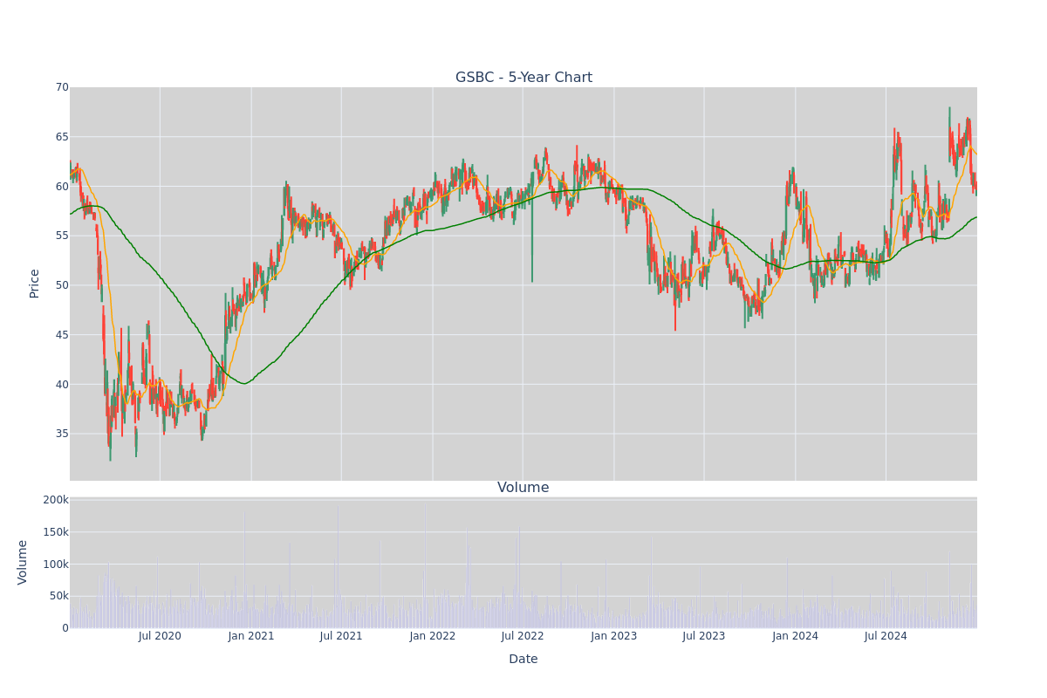The image size is (1047, 698).
Task: Click the 45 price tick label
Action: coord(62,334)
